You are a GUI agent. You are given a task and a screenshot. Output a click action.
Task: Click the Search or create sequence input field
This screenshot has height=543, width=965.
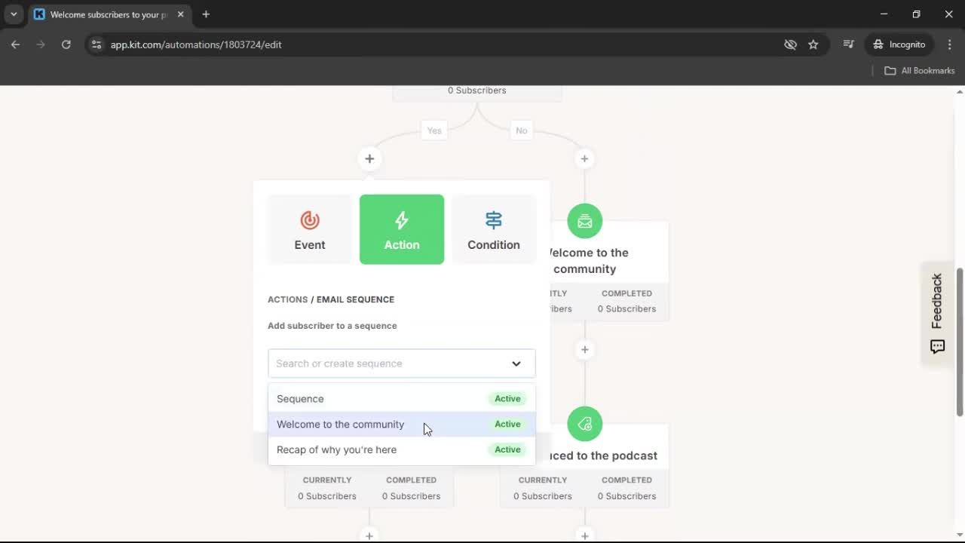tap(377, 364)
